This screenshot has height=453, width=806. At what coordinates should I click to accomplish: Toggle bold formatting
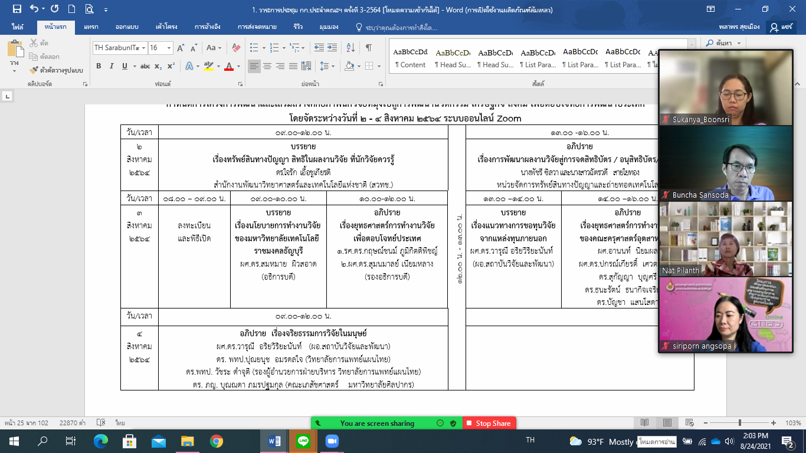[99, 66]
